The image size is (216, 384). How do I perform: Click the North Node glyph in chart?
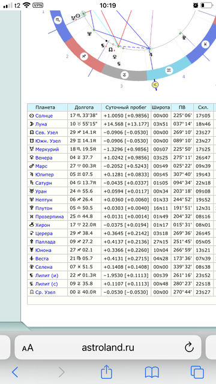point(110,50)
